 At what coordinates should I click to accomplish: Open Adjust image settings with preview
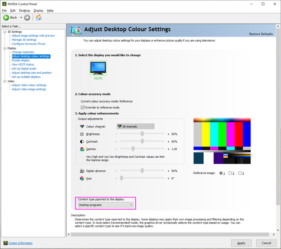click(33, 36)
